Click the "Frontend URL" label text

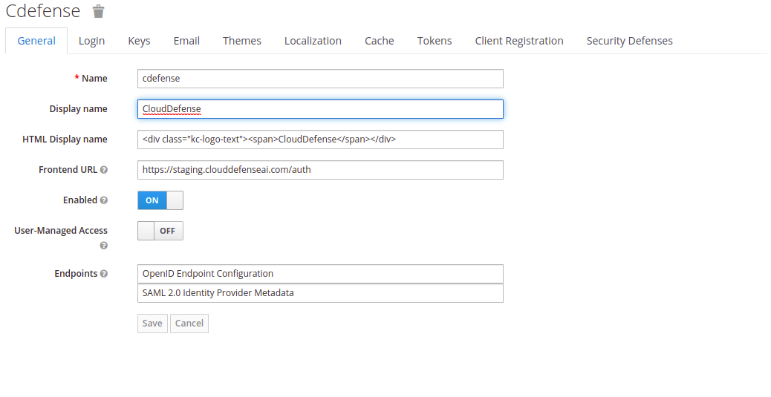[x=68, y=169]
